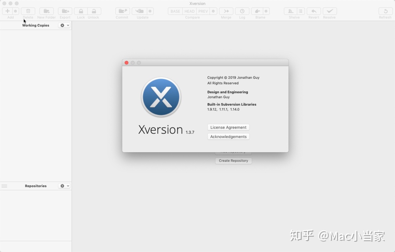The height and width of the screenshot is (252, 395).
Task: Open the Working Copies gear menu
Action: coord(64,25)
